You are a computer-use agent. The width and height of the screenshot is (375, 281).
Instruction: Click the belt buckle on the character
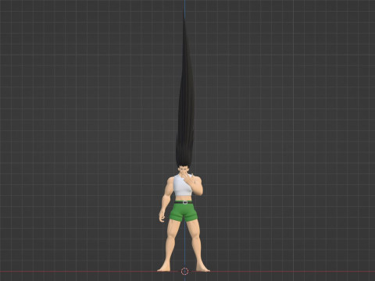coord(185,202)
